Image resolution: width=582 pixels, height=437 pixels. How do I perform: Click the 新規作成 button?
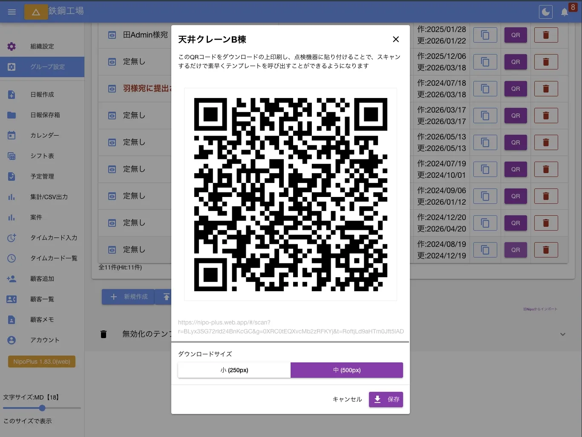coord(128,297)
